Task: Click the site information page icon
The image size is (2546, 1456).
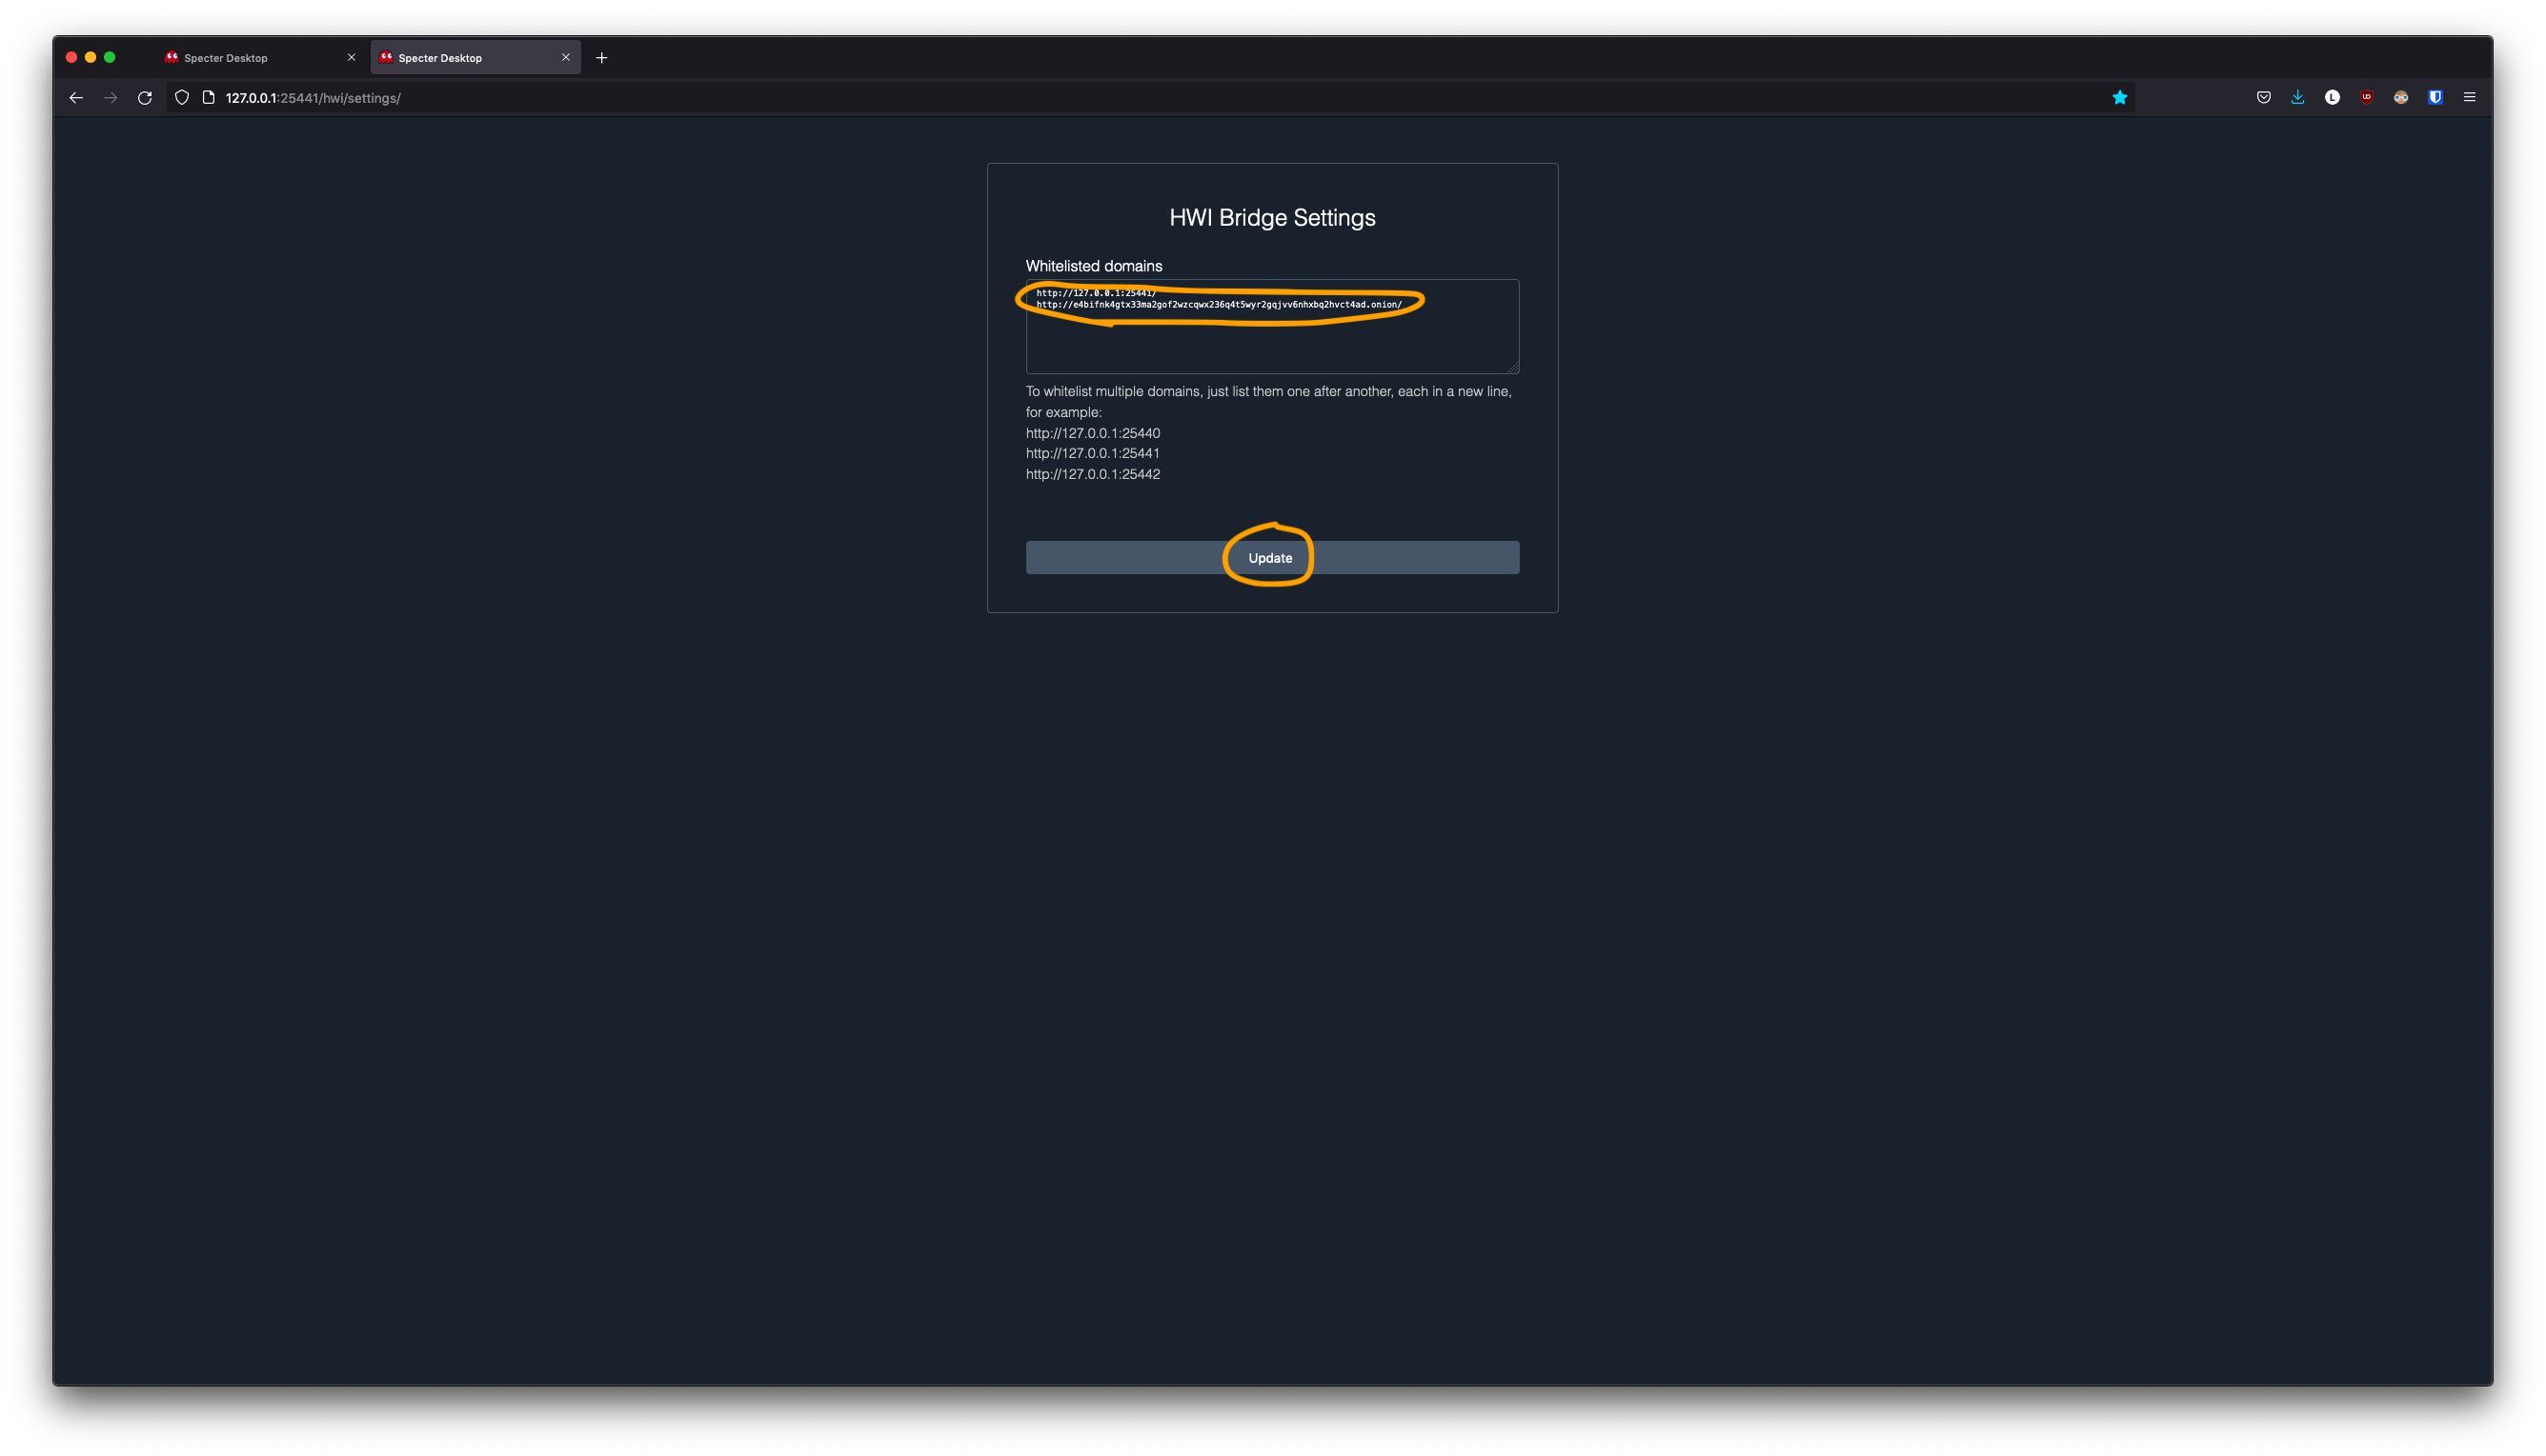Action: pos(208,98)
